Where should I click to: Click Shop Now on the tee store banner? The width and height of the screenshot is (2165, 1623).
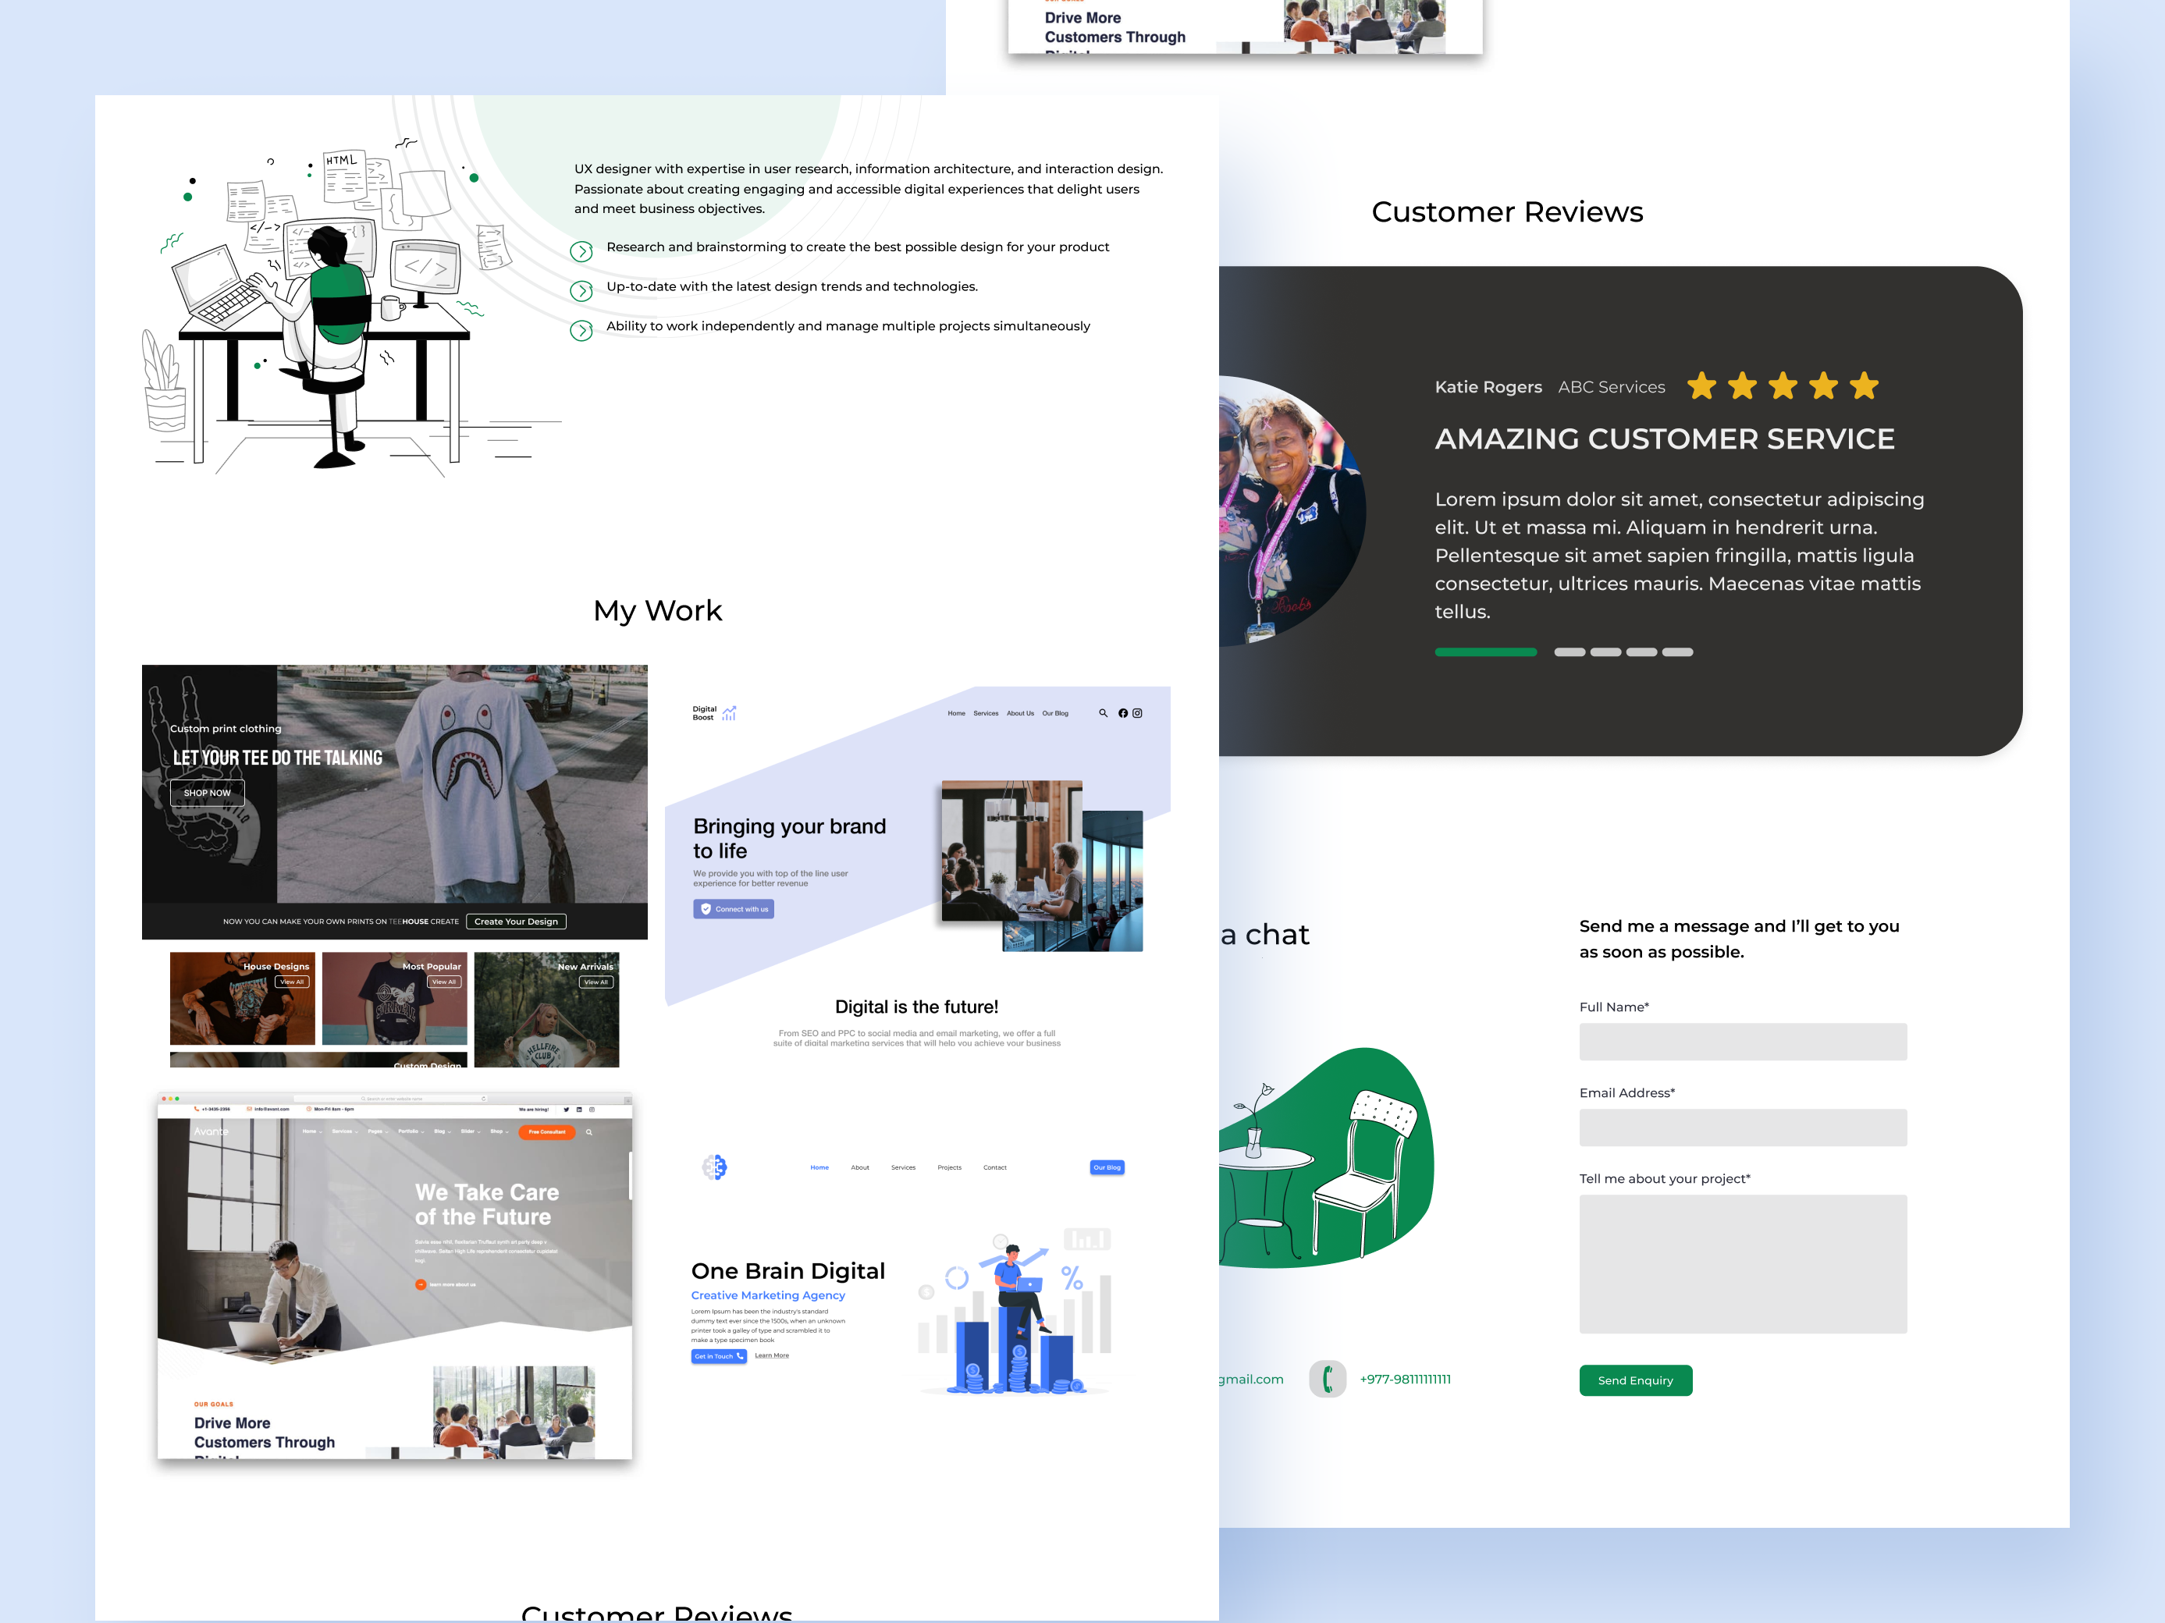coord(207,793)
